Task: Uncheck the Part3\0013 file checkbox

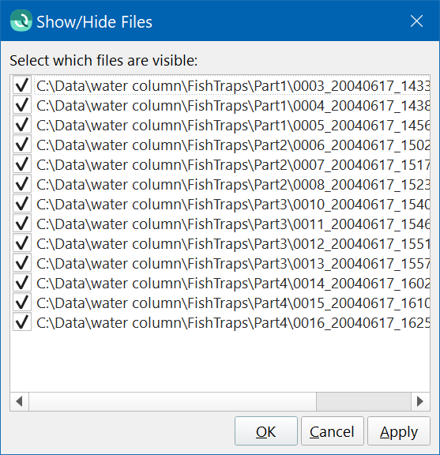Action: 22,262
